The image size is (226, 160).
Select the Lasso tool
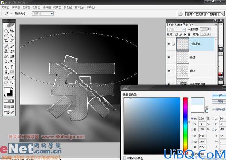pyautogui.click(x=6, y=35)
